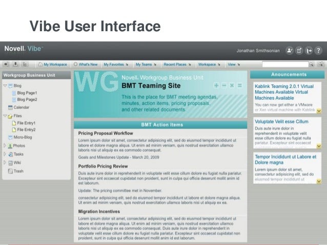This screenshot has width=327, height=245.
Task: Click the hide sidebar arrow toolbar icon
Action: click(x=6, y=64)
